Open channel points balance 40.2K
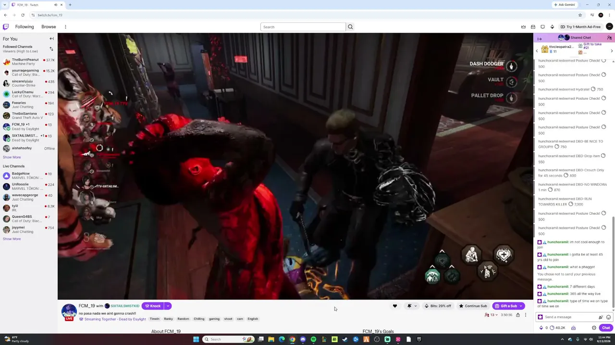Screen dimensions: 615x345 (557, 328)
